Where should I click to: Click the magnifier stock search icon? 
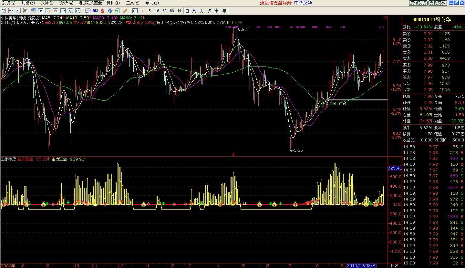click(x=78, y=11)
